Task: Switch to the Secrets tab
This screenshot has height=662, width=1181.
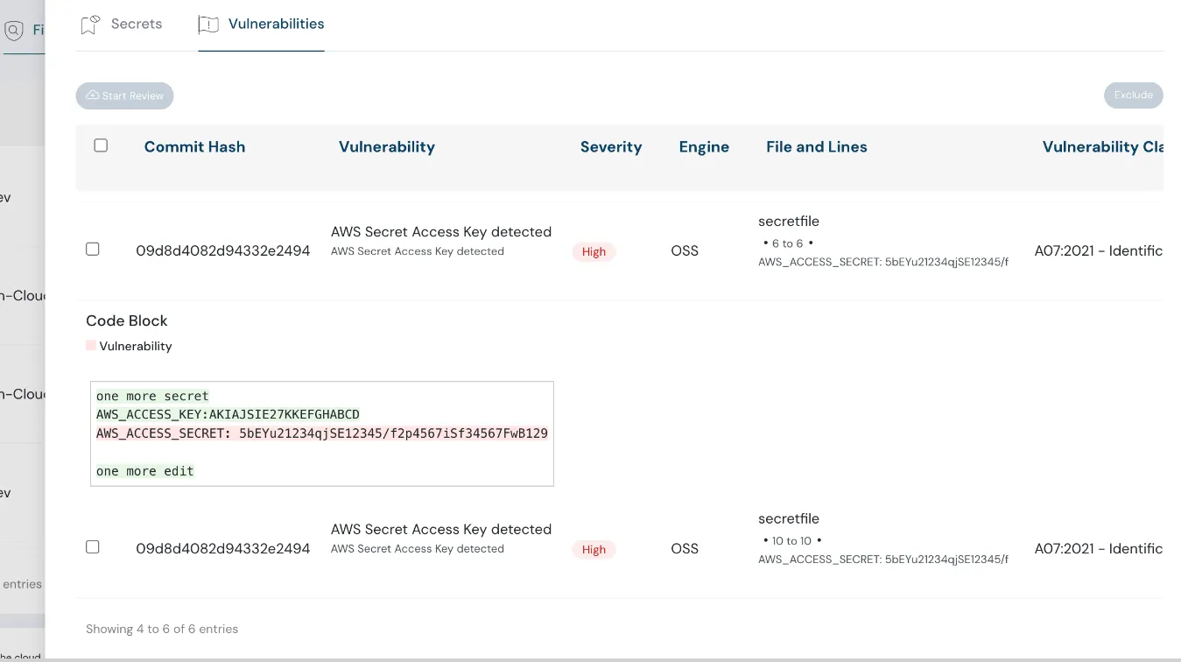Action: coord(135,24)
